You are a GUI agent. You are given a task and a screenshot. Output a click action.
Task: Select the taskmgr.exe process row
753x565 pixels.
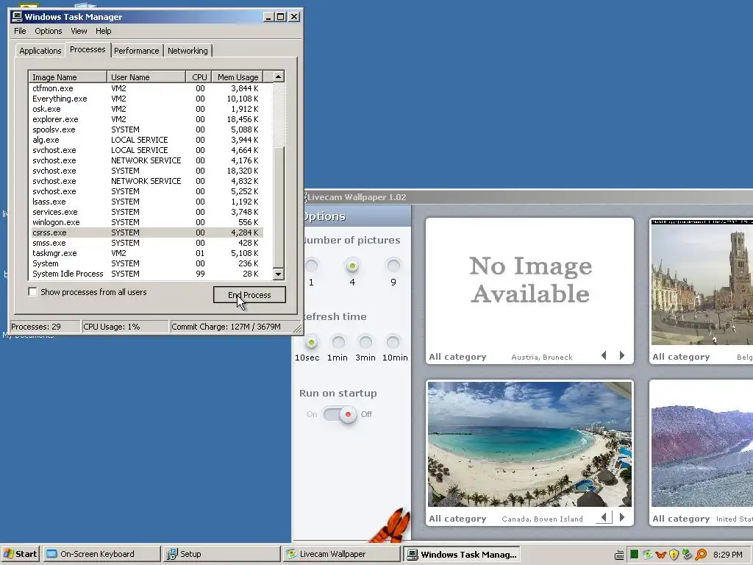click(x=146, y=253)
